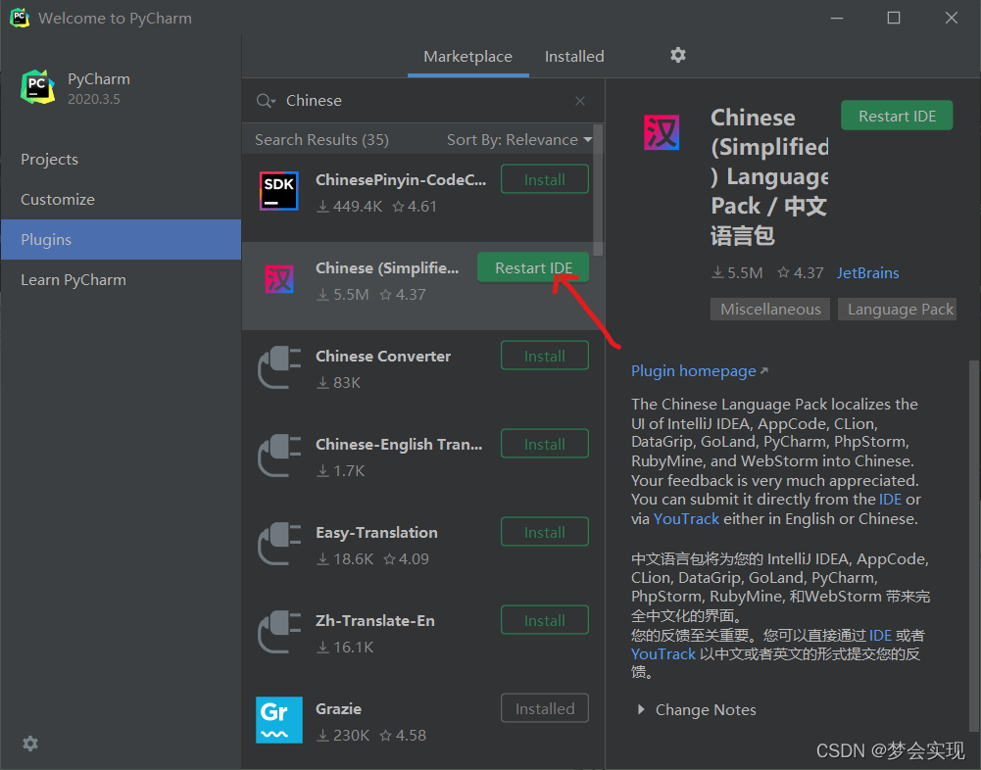Click the Installed button for Grazie
This screenshot has height=770, width=981.
pos(544,708)
